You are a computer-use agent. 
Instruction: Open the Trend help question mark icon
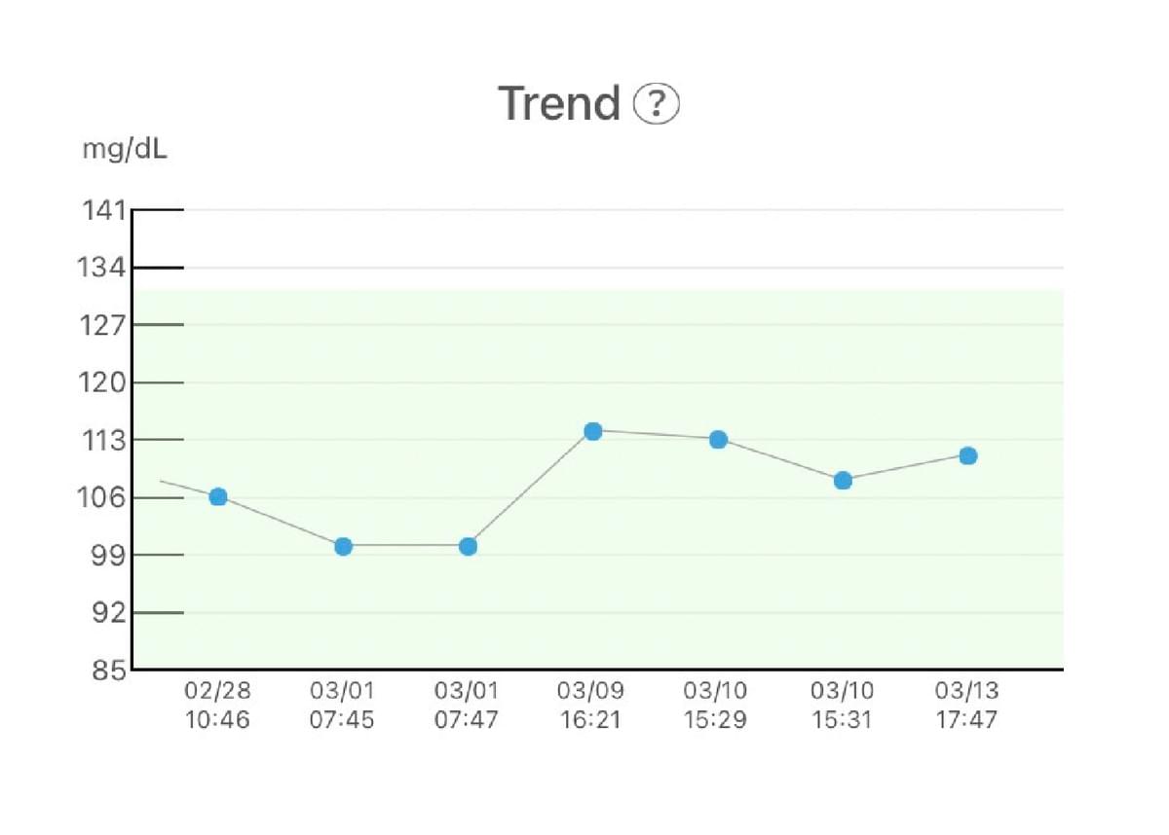pyautogui.click(x=656, y=103)
